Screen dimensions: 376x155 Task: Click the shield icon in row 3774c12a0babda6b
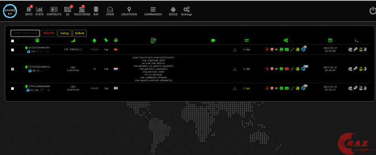(x=272, y=88)
